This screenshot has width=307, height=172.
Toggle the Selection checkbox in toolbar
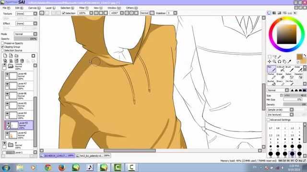pos(63,13)
